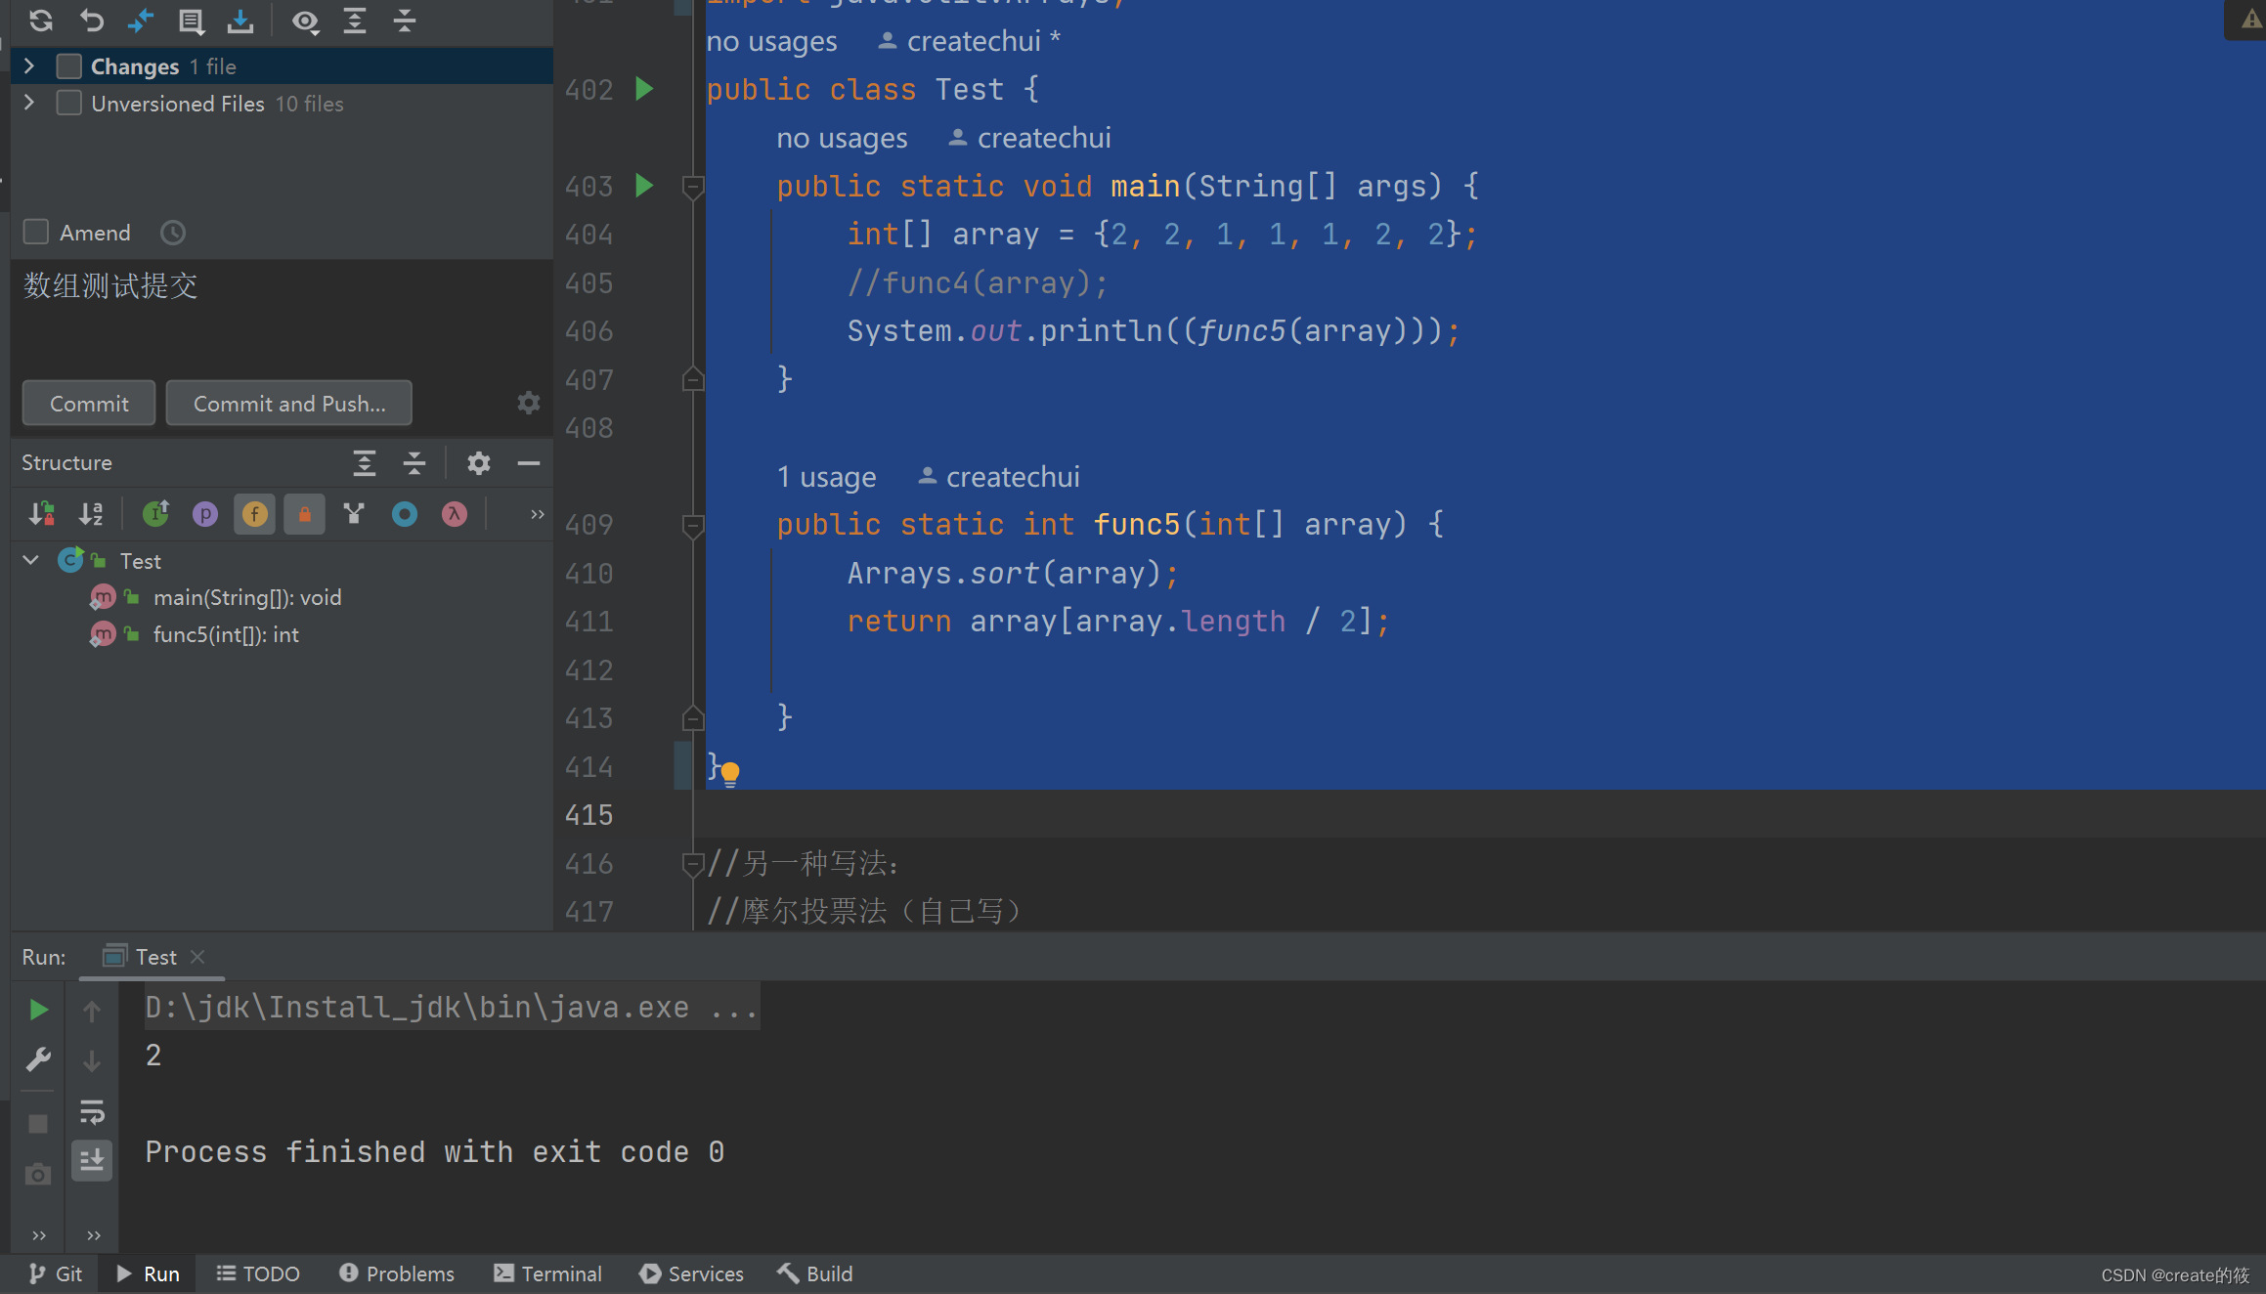Toggle soft-wrap in Run console
Screen dimensions: 2266x1294
click(x=92, y=1111)
